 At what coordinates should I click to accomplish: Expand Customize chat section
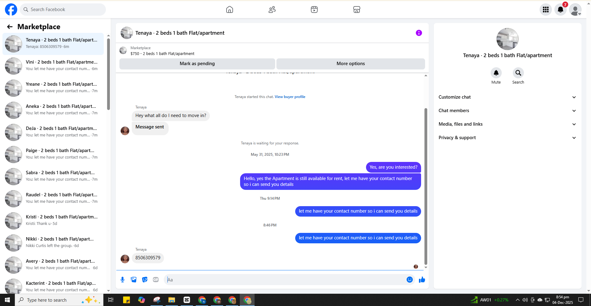click(507, 97)
